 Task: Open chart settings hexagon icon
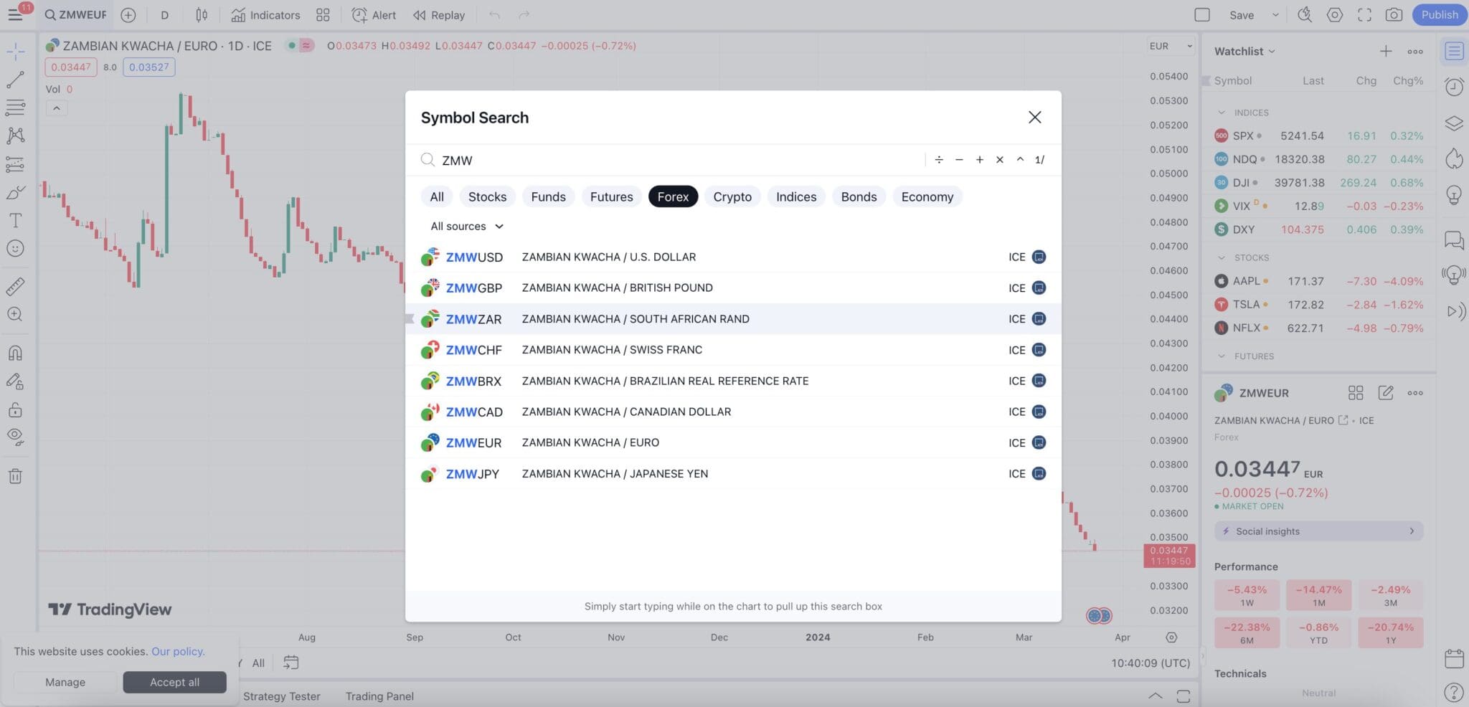[x=1334, y=15]
